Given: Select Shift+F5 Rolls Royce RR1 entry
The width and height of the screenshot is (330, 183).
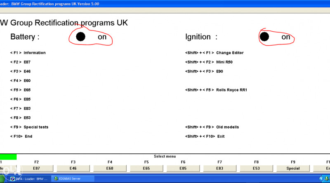Looking at the screenshot, I should tap(216, 90).
